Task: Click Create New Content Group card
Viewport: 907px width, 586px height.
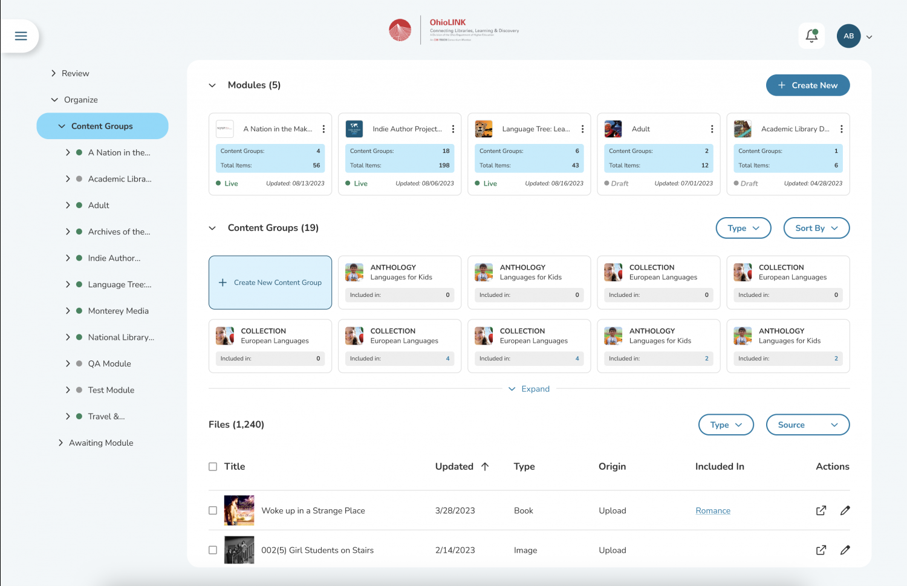Action: [x=270, y=282]
